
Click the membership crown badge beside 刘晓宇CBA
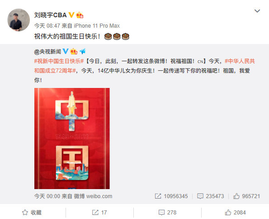click(80, 15)
